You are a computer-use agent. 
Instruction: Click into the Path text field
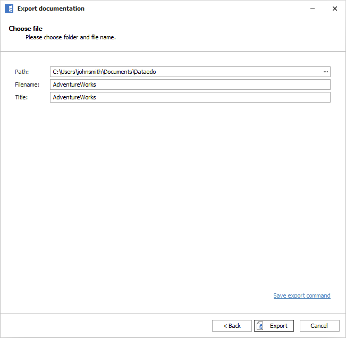(186, 72)
